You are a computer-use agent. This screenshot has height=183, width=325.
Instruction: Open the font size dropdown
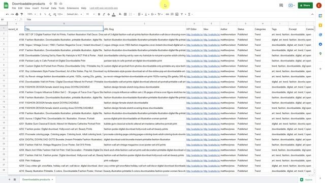(90, 14)
